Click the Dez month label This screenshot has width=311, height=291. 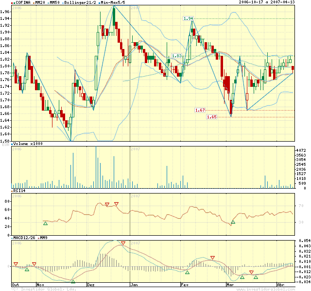(91, 285)
